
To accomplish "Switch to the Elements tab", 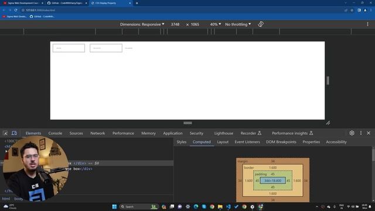I will [33, 133].
